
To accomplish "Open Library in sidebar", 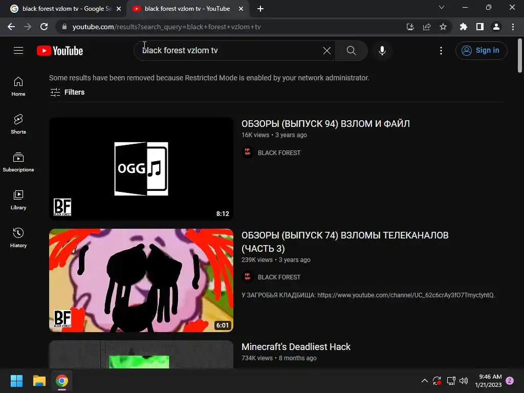I will pos(18,200).
